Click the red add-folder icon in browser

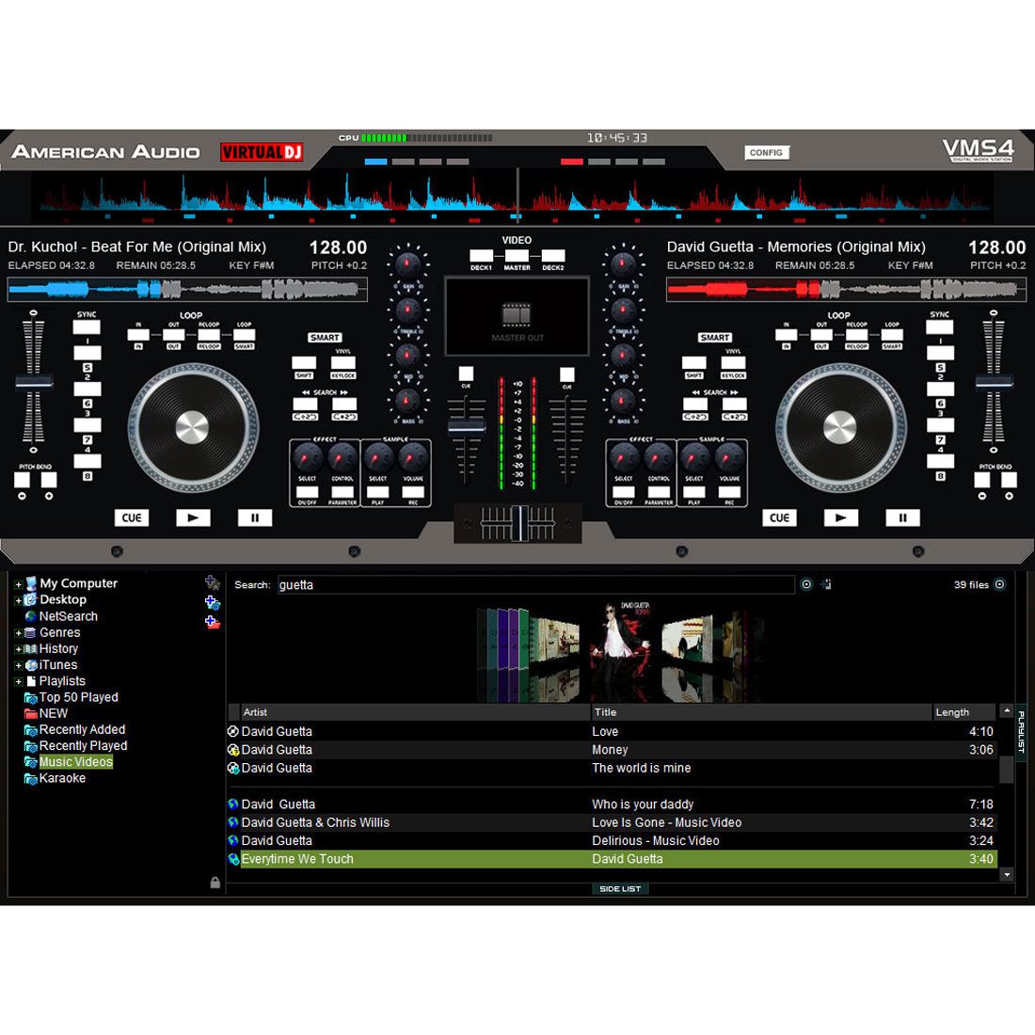pyautogui.click(x=213, y=622)
